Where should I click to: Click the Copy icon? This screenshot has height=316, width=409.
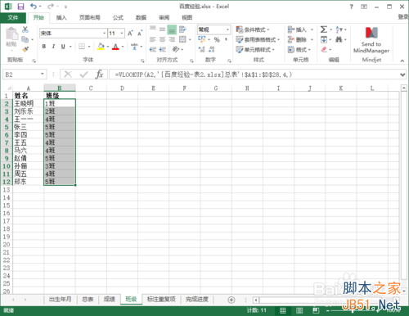pyautogui.click(x=25, y=39)
